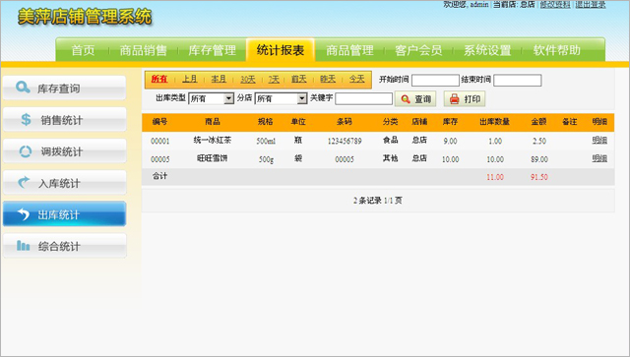
Task: Open 明细 for 旺旺雪饼 row
Action: tap(599, 158)
